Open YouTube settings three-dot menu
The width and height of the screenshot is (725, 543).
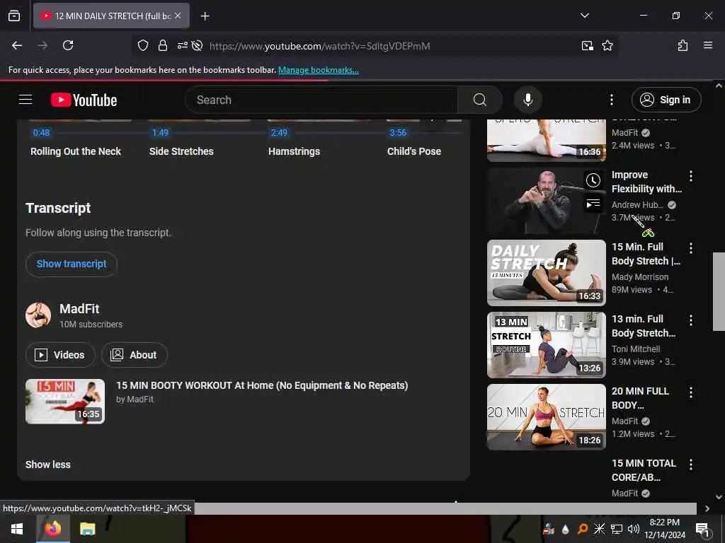(x=611, y=100)
